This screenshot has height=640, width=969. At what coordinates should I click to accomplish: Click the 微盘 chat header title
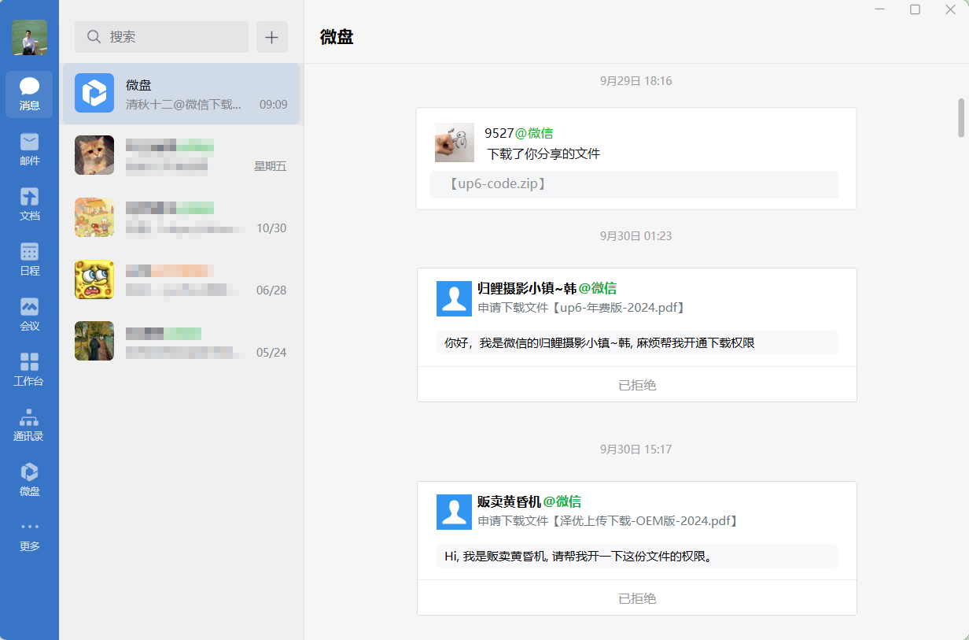[x=337, y=37]
